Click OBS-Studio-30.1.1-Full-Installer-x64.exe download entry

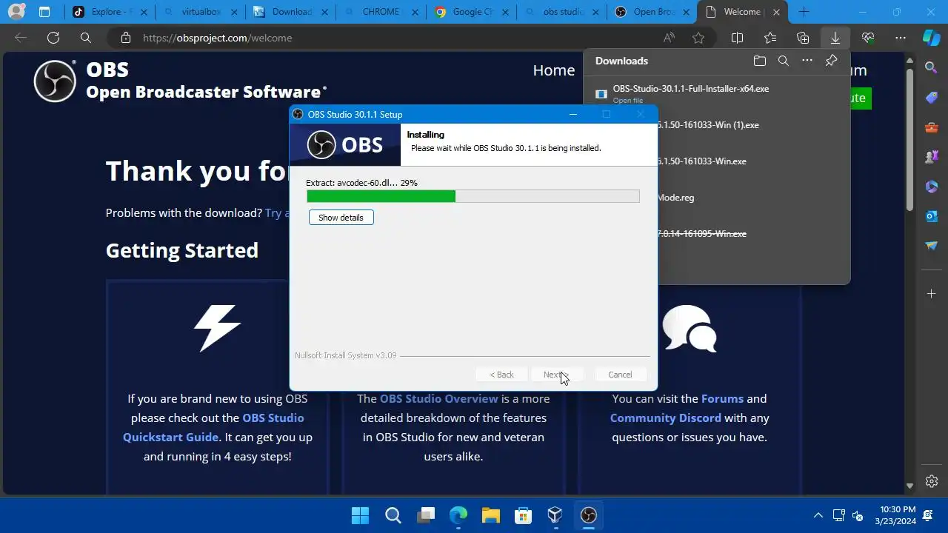tap(690, 89)
